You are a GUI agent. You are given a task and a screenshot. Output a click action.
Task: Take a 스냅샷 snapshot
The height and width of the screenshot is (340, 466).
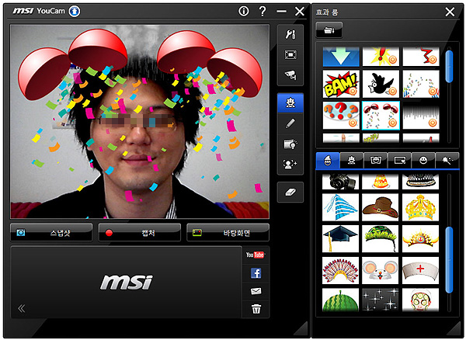coord(51,233)
